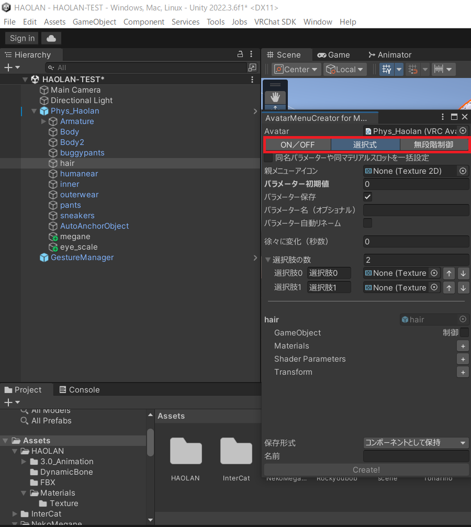Move 選択肢0 down
The width and height of the screenshot is (471, 527).
[463, 273]
